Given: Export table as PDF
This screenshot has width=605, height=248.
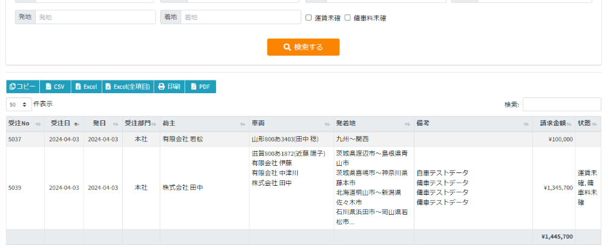Looking at the screenshot, I should click(200, 86).
